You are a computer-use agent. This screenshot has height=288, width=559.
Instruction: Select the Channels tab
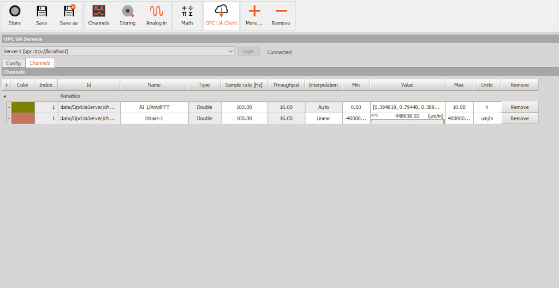[x=40, y=63]
